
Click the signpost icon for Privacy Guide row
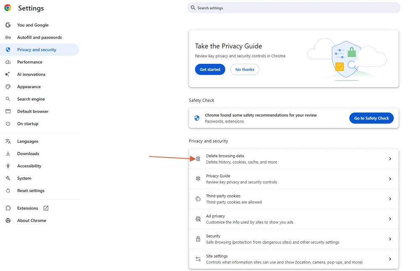(x=198, y=179)
